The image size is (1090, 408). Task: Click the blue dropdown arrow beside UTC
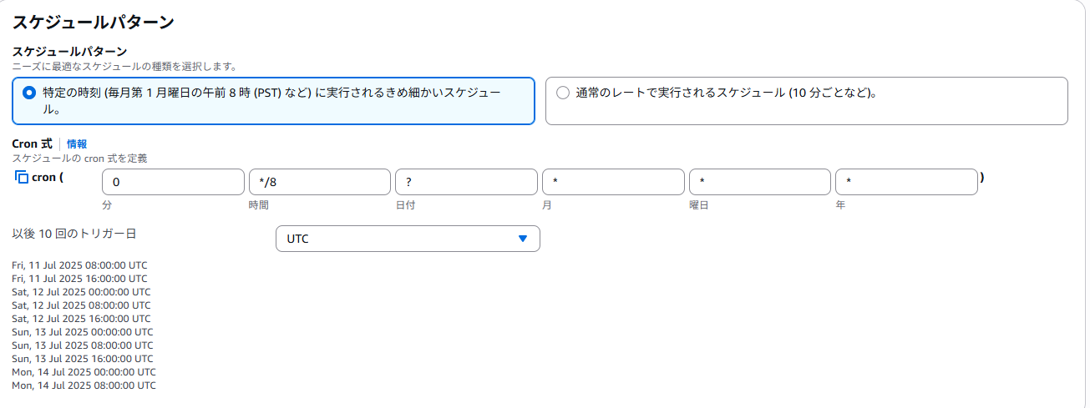pyautogui.click(x=523, y=239)
